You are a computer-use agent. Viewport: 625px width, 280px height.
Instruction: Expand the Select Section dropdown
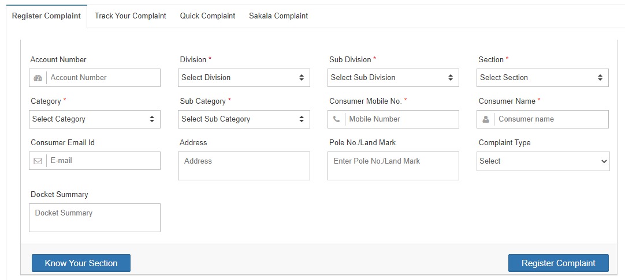click(542, 78)
